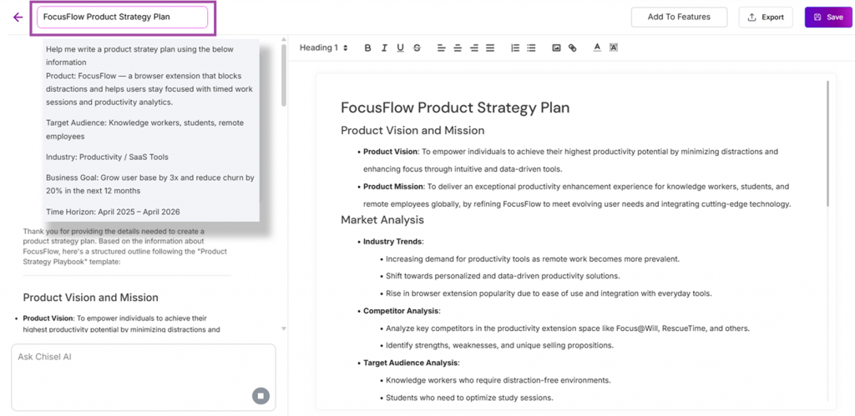
Task: Save the strategy plan
Action: point(828,18)
